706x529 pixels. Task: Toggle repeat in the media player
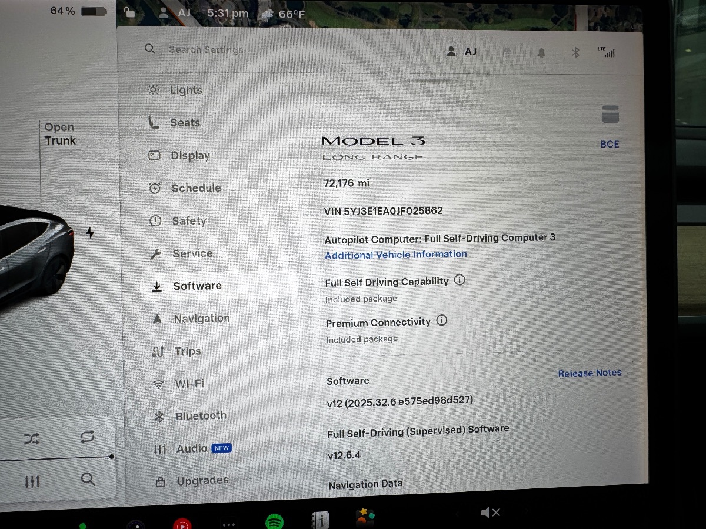coord(88,437)
